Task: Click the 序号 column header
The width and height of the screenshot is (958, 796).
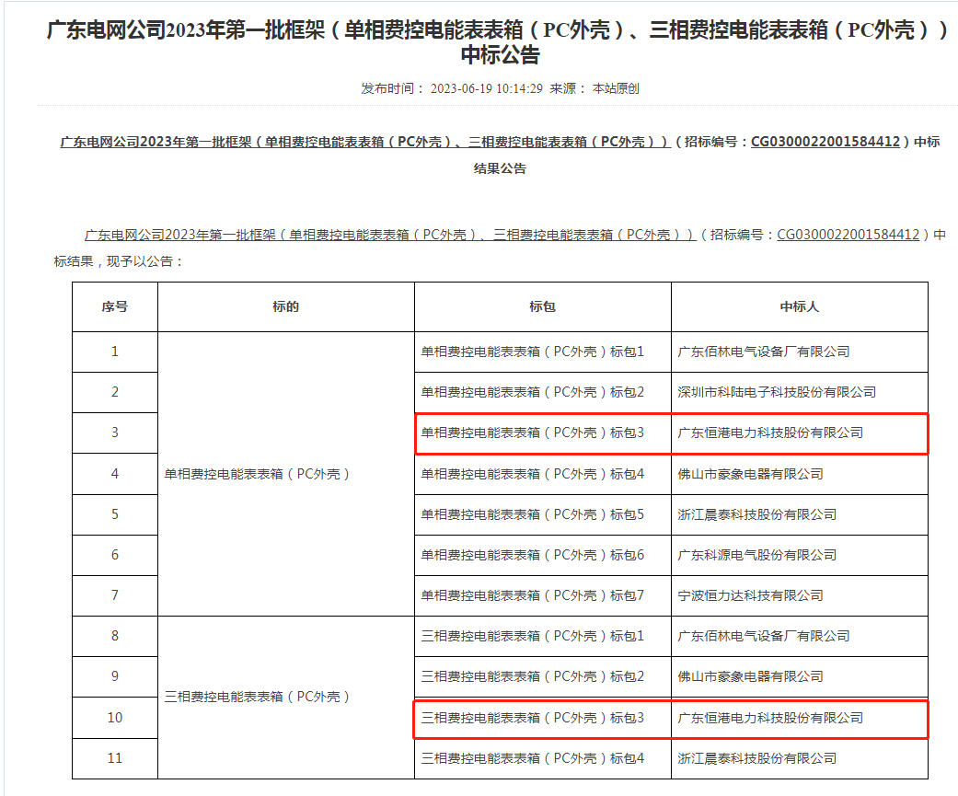Action: click(115, 307)
